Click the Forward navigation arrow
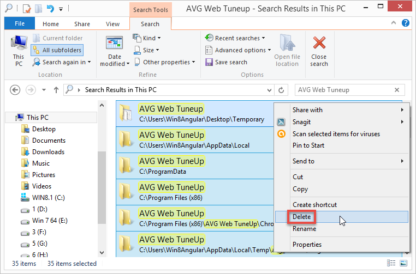The image size is (416, 274). point(31,90)
